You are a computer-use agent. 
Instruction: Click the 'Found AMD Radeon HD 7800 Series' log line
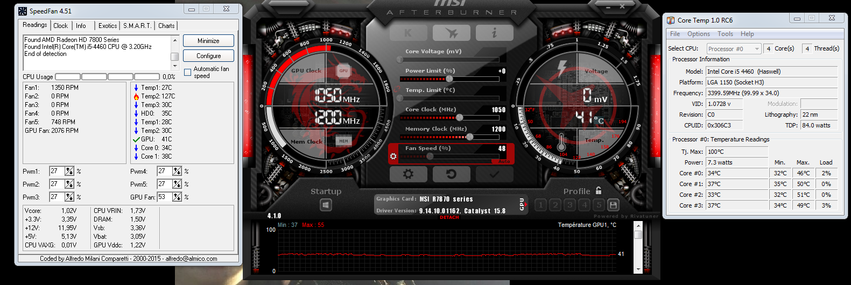(72, 40)
